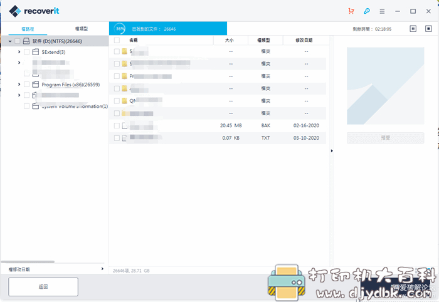Pause the scan in progress

point(413,29)
